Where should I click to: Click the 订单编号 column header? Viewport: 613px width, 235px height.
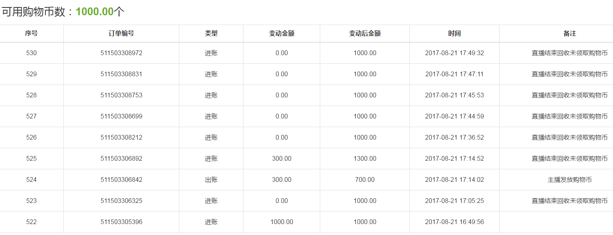[121, 34]
